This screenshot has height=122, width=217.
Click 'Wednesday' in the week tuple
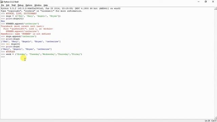[x=49, y=54]
